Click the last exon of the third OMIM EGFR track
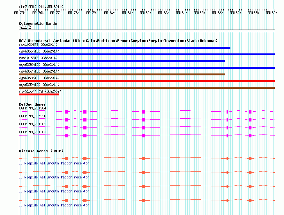Image resolution: width=284 pixels, height=215 pixels. (250, 187)
